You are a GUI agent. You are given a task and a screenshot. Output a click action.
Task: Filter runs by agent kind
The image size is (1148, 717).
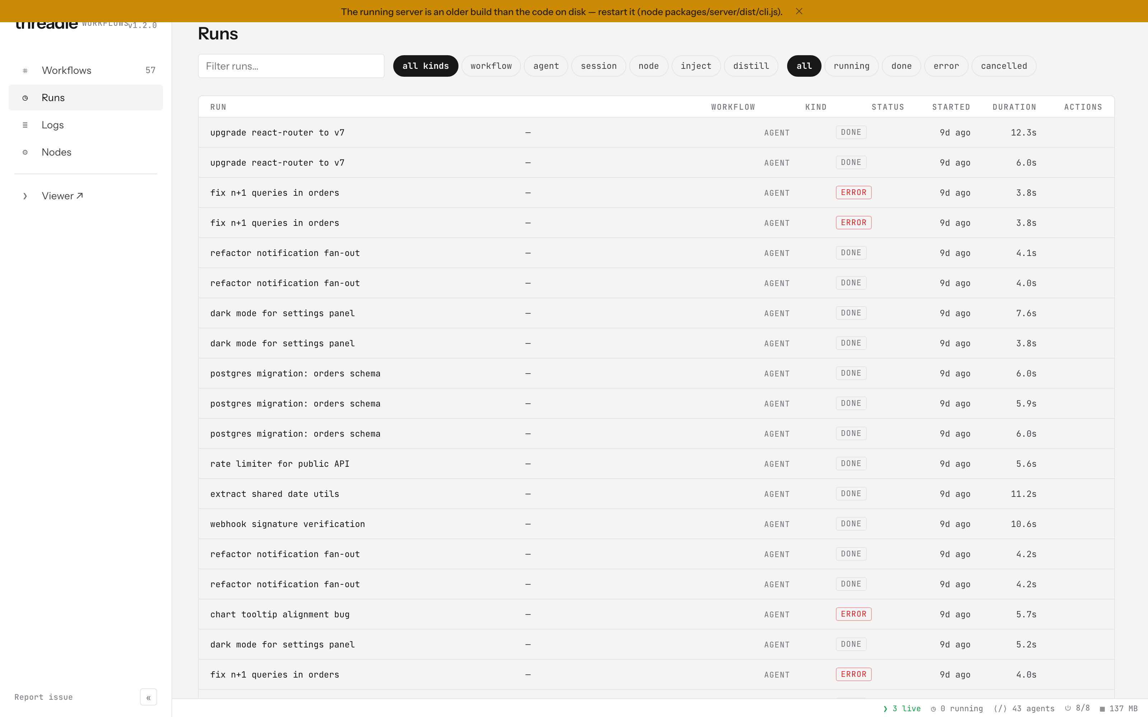(546, 66)
